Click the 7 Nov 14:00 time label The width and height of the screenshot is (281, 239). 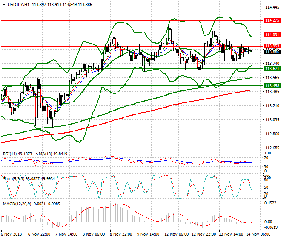pyautogui.click(x=66, y=234)
